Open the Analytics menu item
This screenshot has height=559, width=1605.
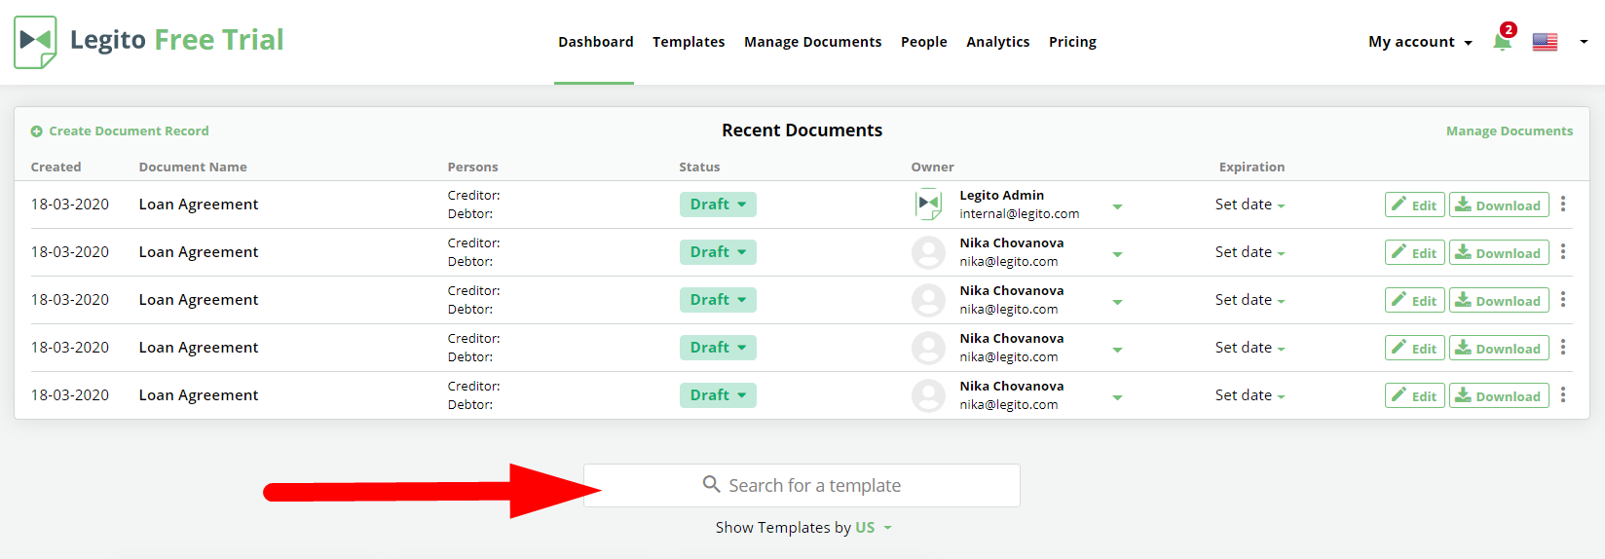[997, 42]
